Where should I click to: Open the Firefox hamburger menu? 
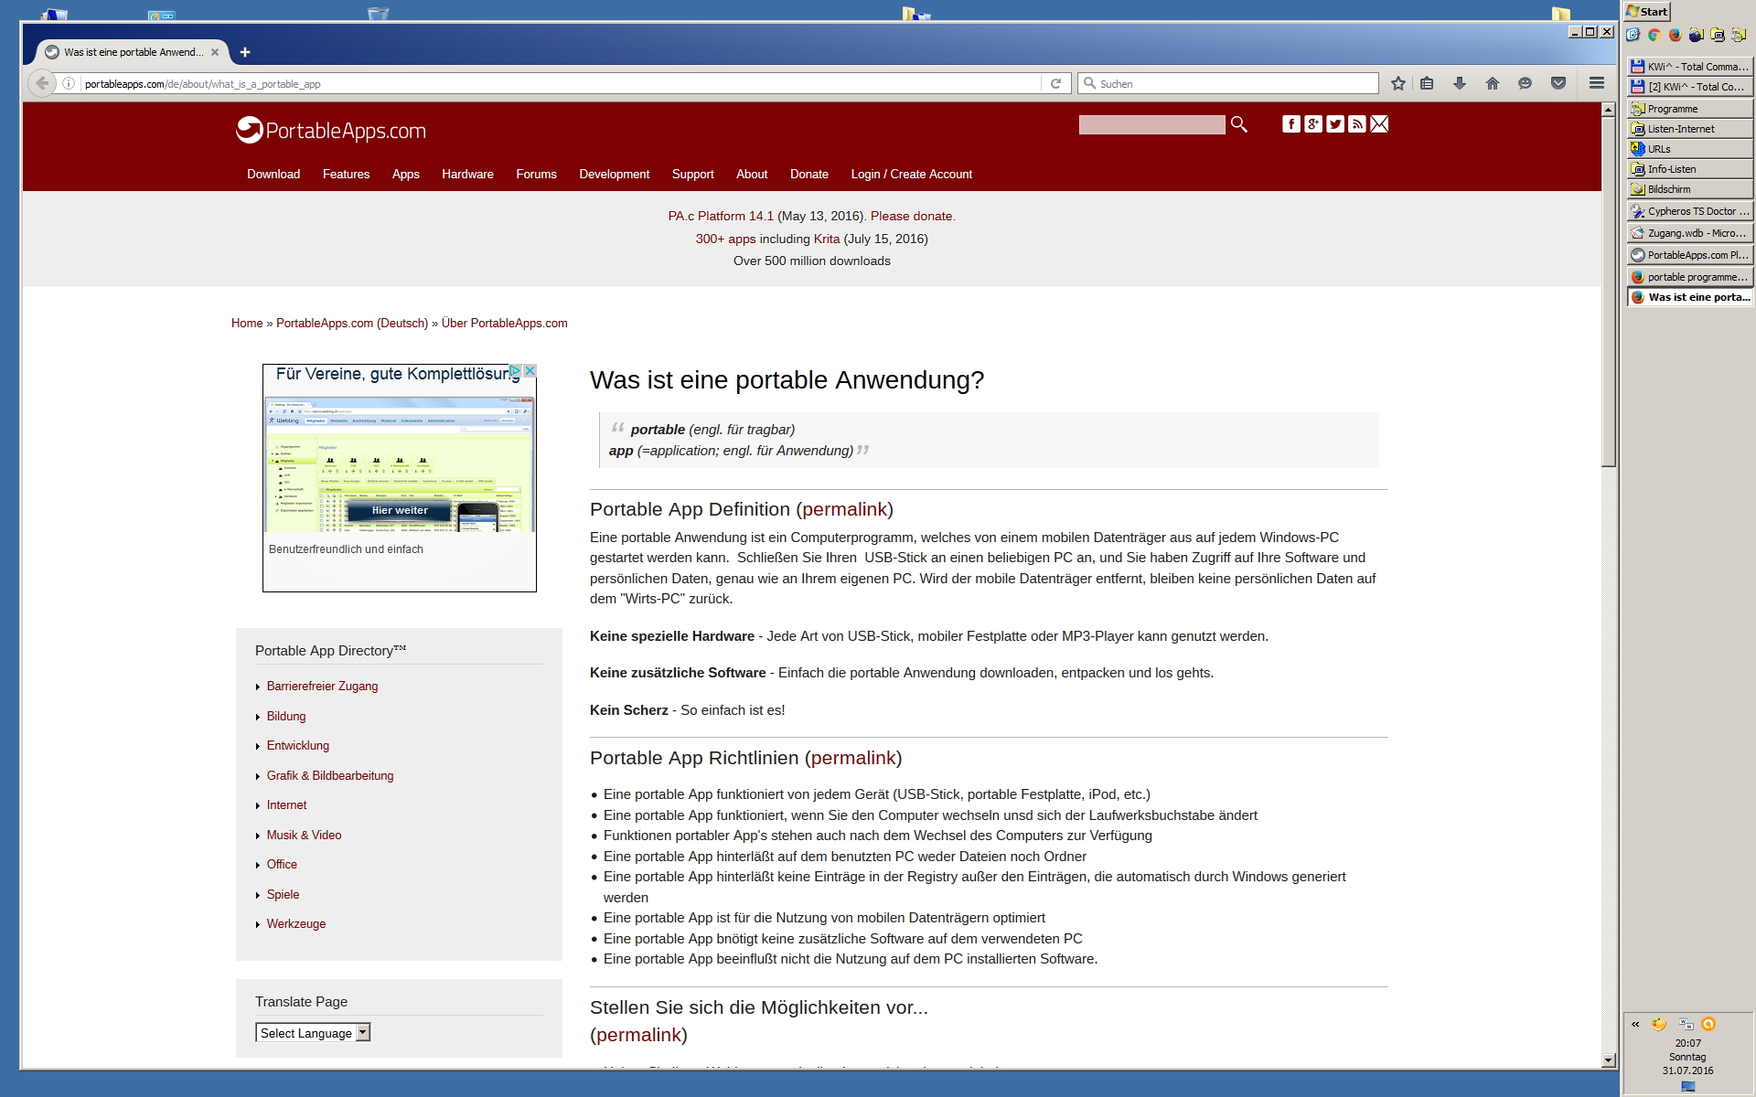1597,83
